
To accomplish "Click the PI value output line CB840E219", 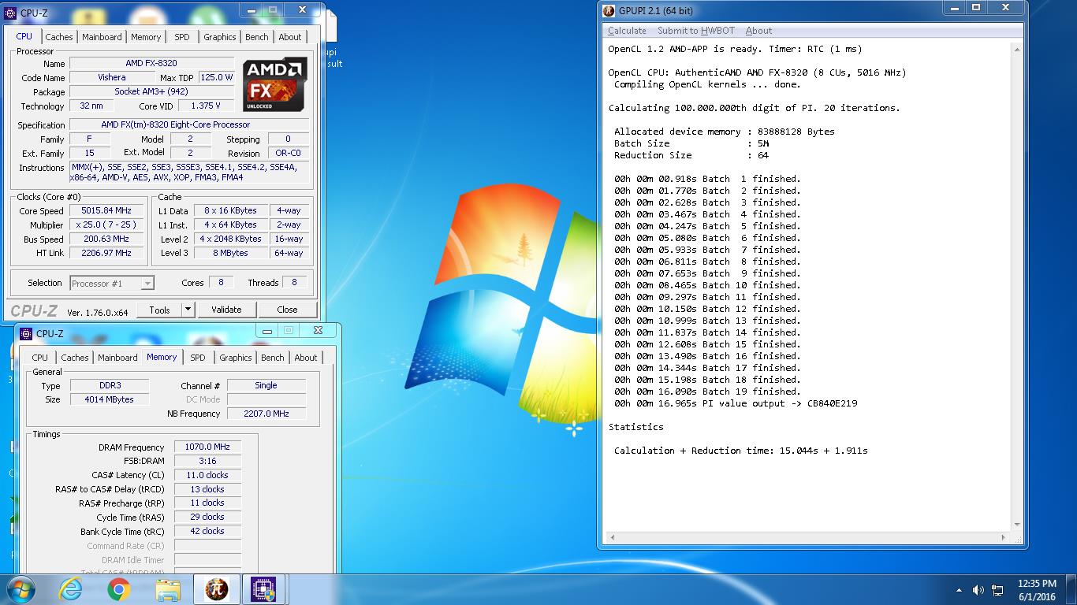I will click(x=736, y=403).
